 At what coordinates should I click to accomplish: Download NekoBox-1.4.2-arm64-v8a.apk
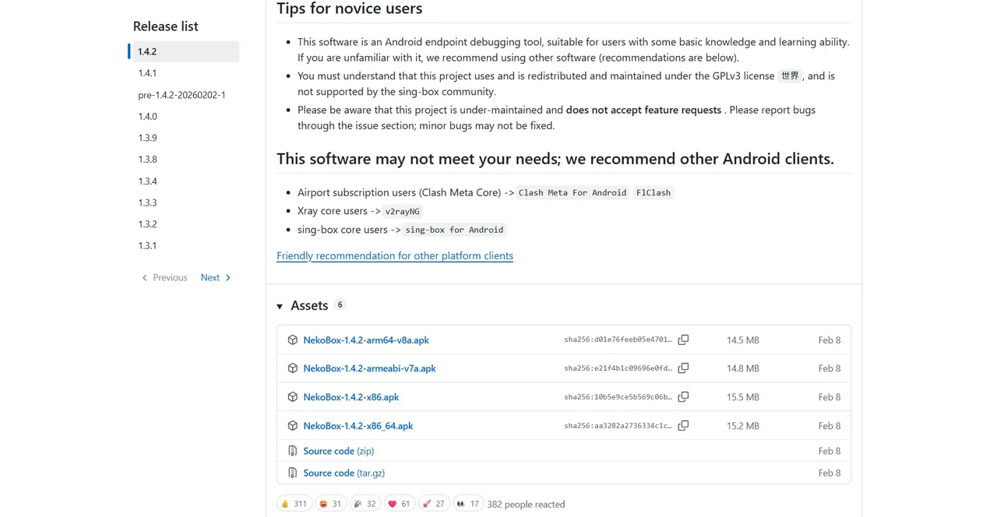click(x=366, y=340)
